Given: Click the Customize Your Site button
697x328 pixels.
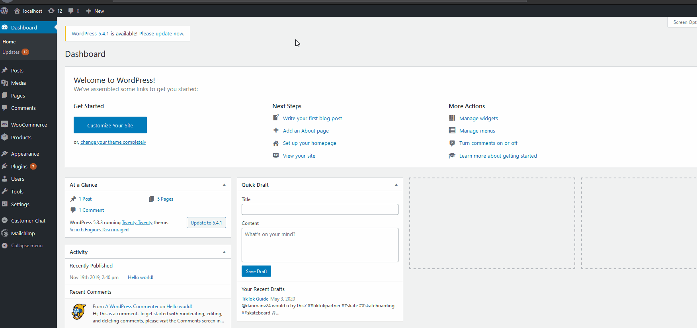Looking at the screenshot, I should point(110,125).
